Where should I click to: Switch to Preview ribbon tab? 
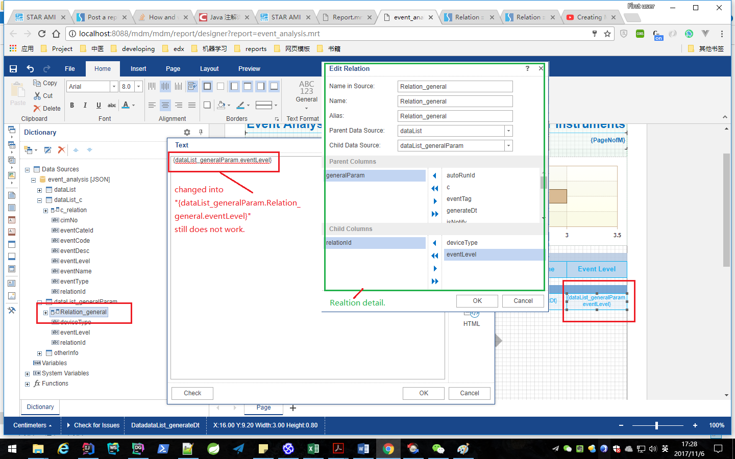[249, 69]
